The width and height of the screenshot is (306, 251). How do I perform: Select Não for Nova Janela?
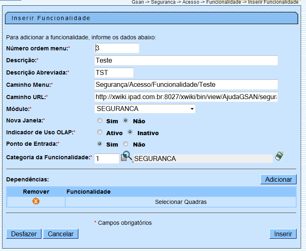tap(126, 121)
